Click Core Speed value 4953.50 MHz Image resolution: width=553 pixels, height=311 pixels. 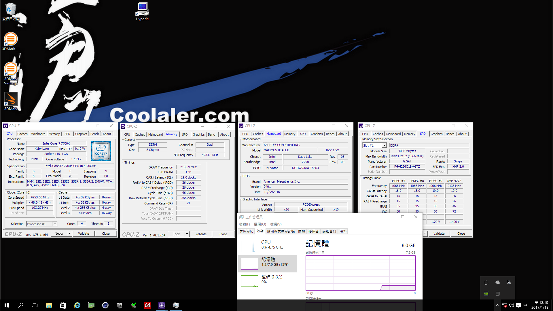40,197
